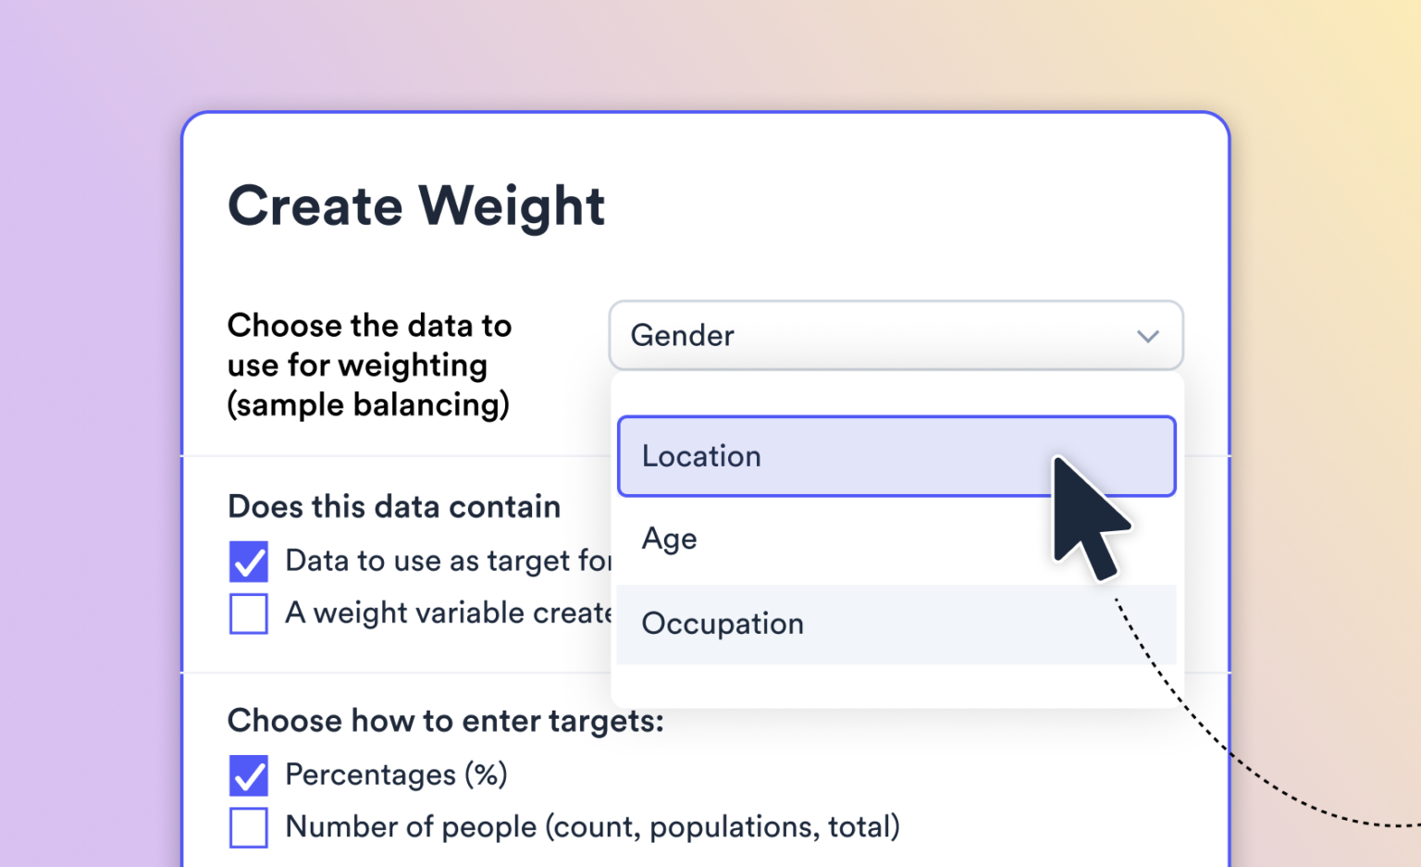The image size is (1421, 867).
Task: Click the 'Choose how to enter targets' heading
Action: (x=445, y=721)
